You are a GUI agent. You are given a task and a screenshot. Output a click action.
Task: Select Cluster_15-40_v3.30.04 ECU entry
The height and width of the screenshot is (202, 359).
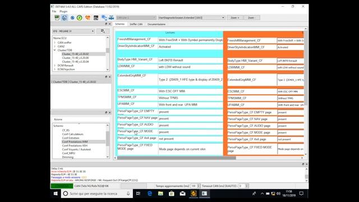(x=75, y=62)
